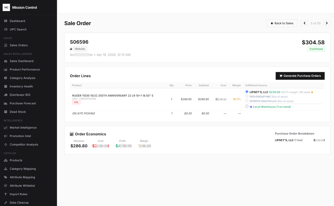Click the Market Intelligence line chart icon
This screenshot has height=206, width=334.
(6, 128)
